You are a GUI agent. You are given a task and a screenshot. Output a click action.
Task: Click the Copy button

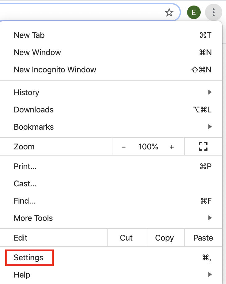(164, 238)
